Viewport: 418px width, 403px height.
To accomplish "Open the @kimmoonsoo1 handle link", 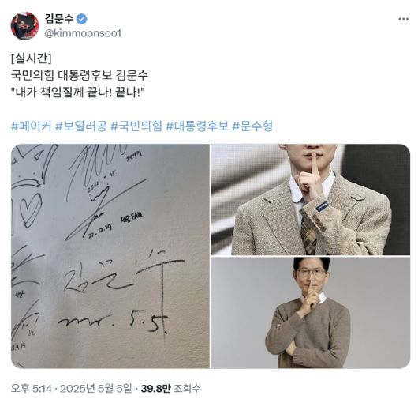I will 83,33.
